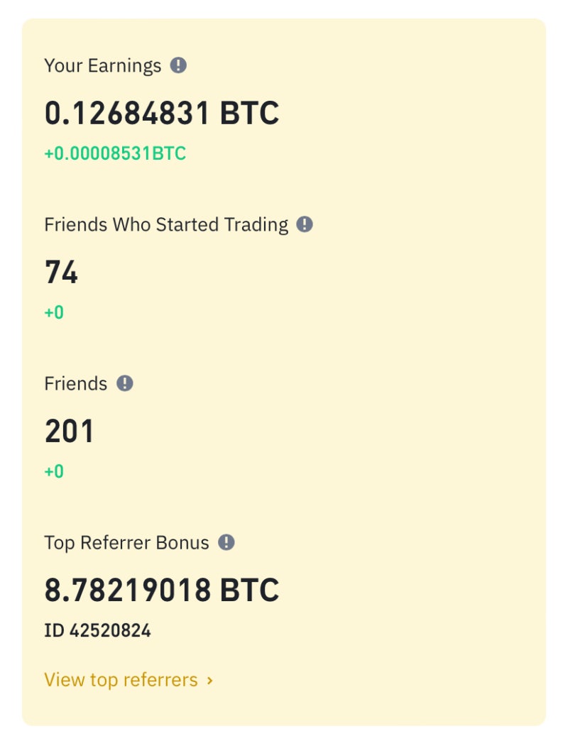Click the BTC unit in Your Earnings amount
568x741 pixels.
[x=249, y=114]
